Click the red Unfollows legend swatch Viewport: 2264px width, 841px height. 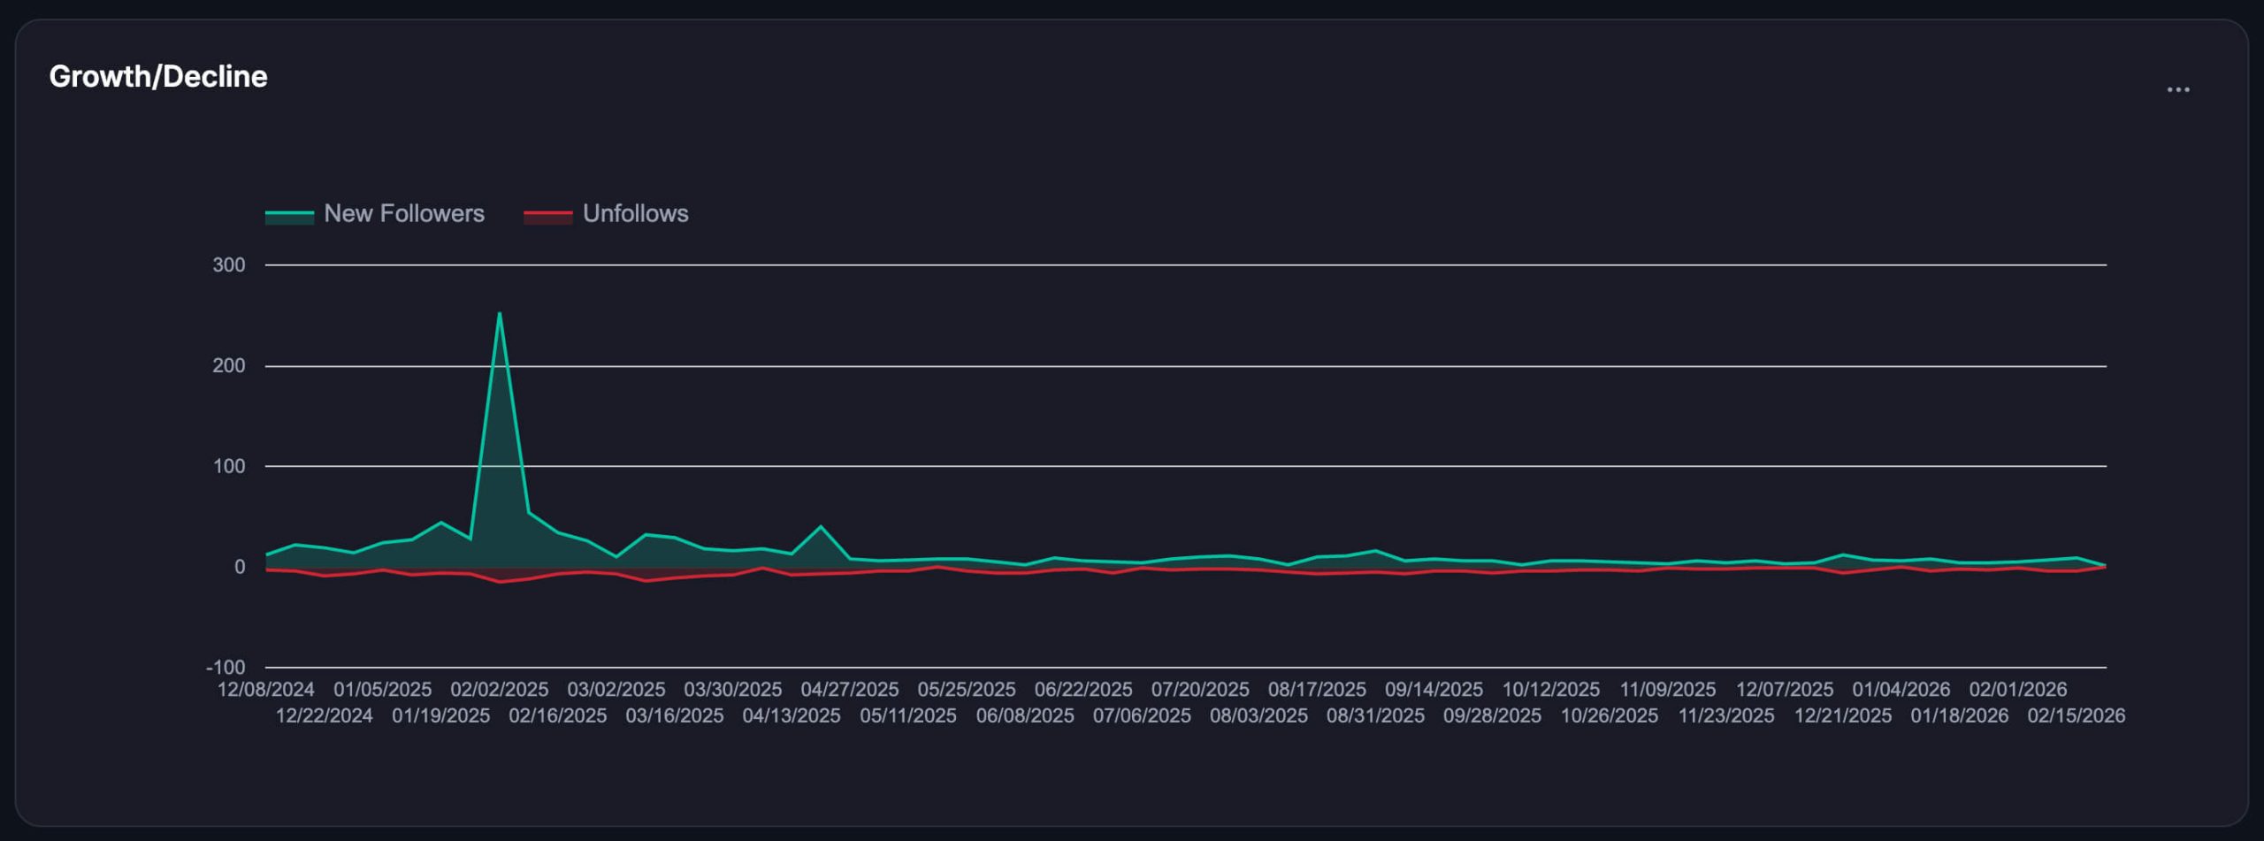click(547, 215)
